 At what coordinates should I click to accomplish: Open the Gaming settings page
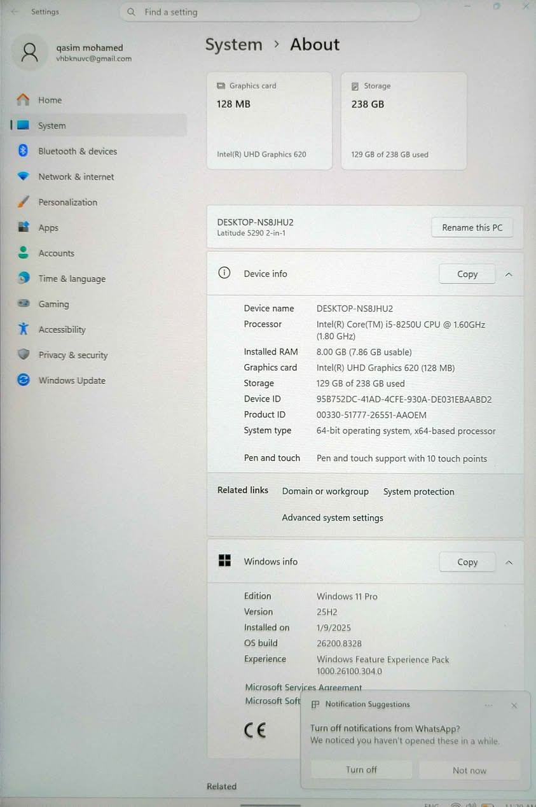pos(98,304)
